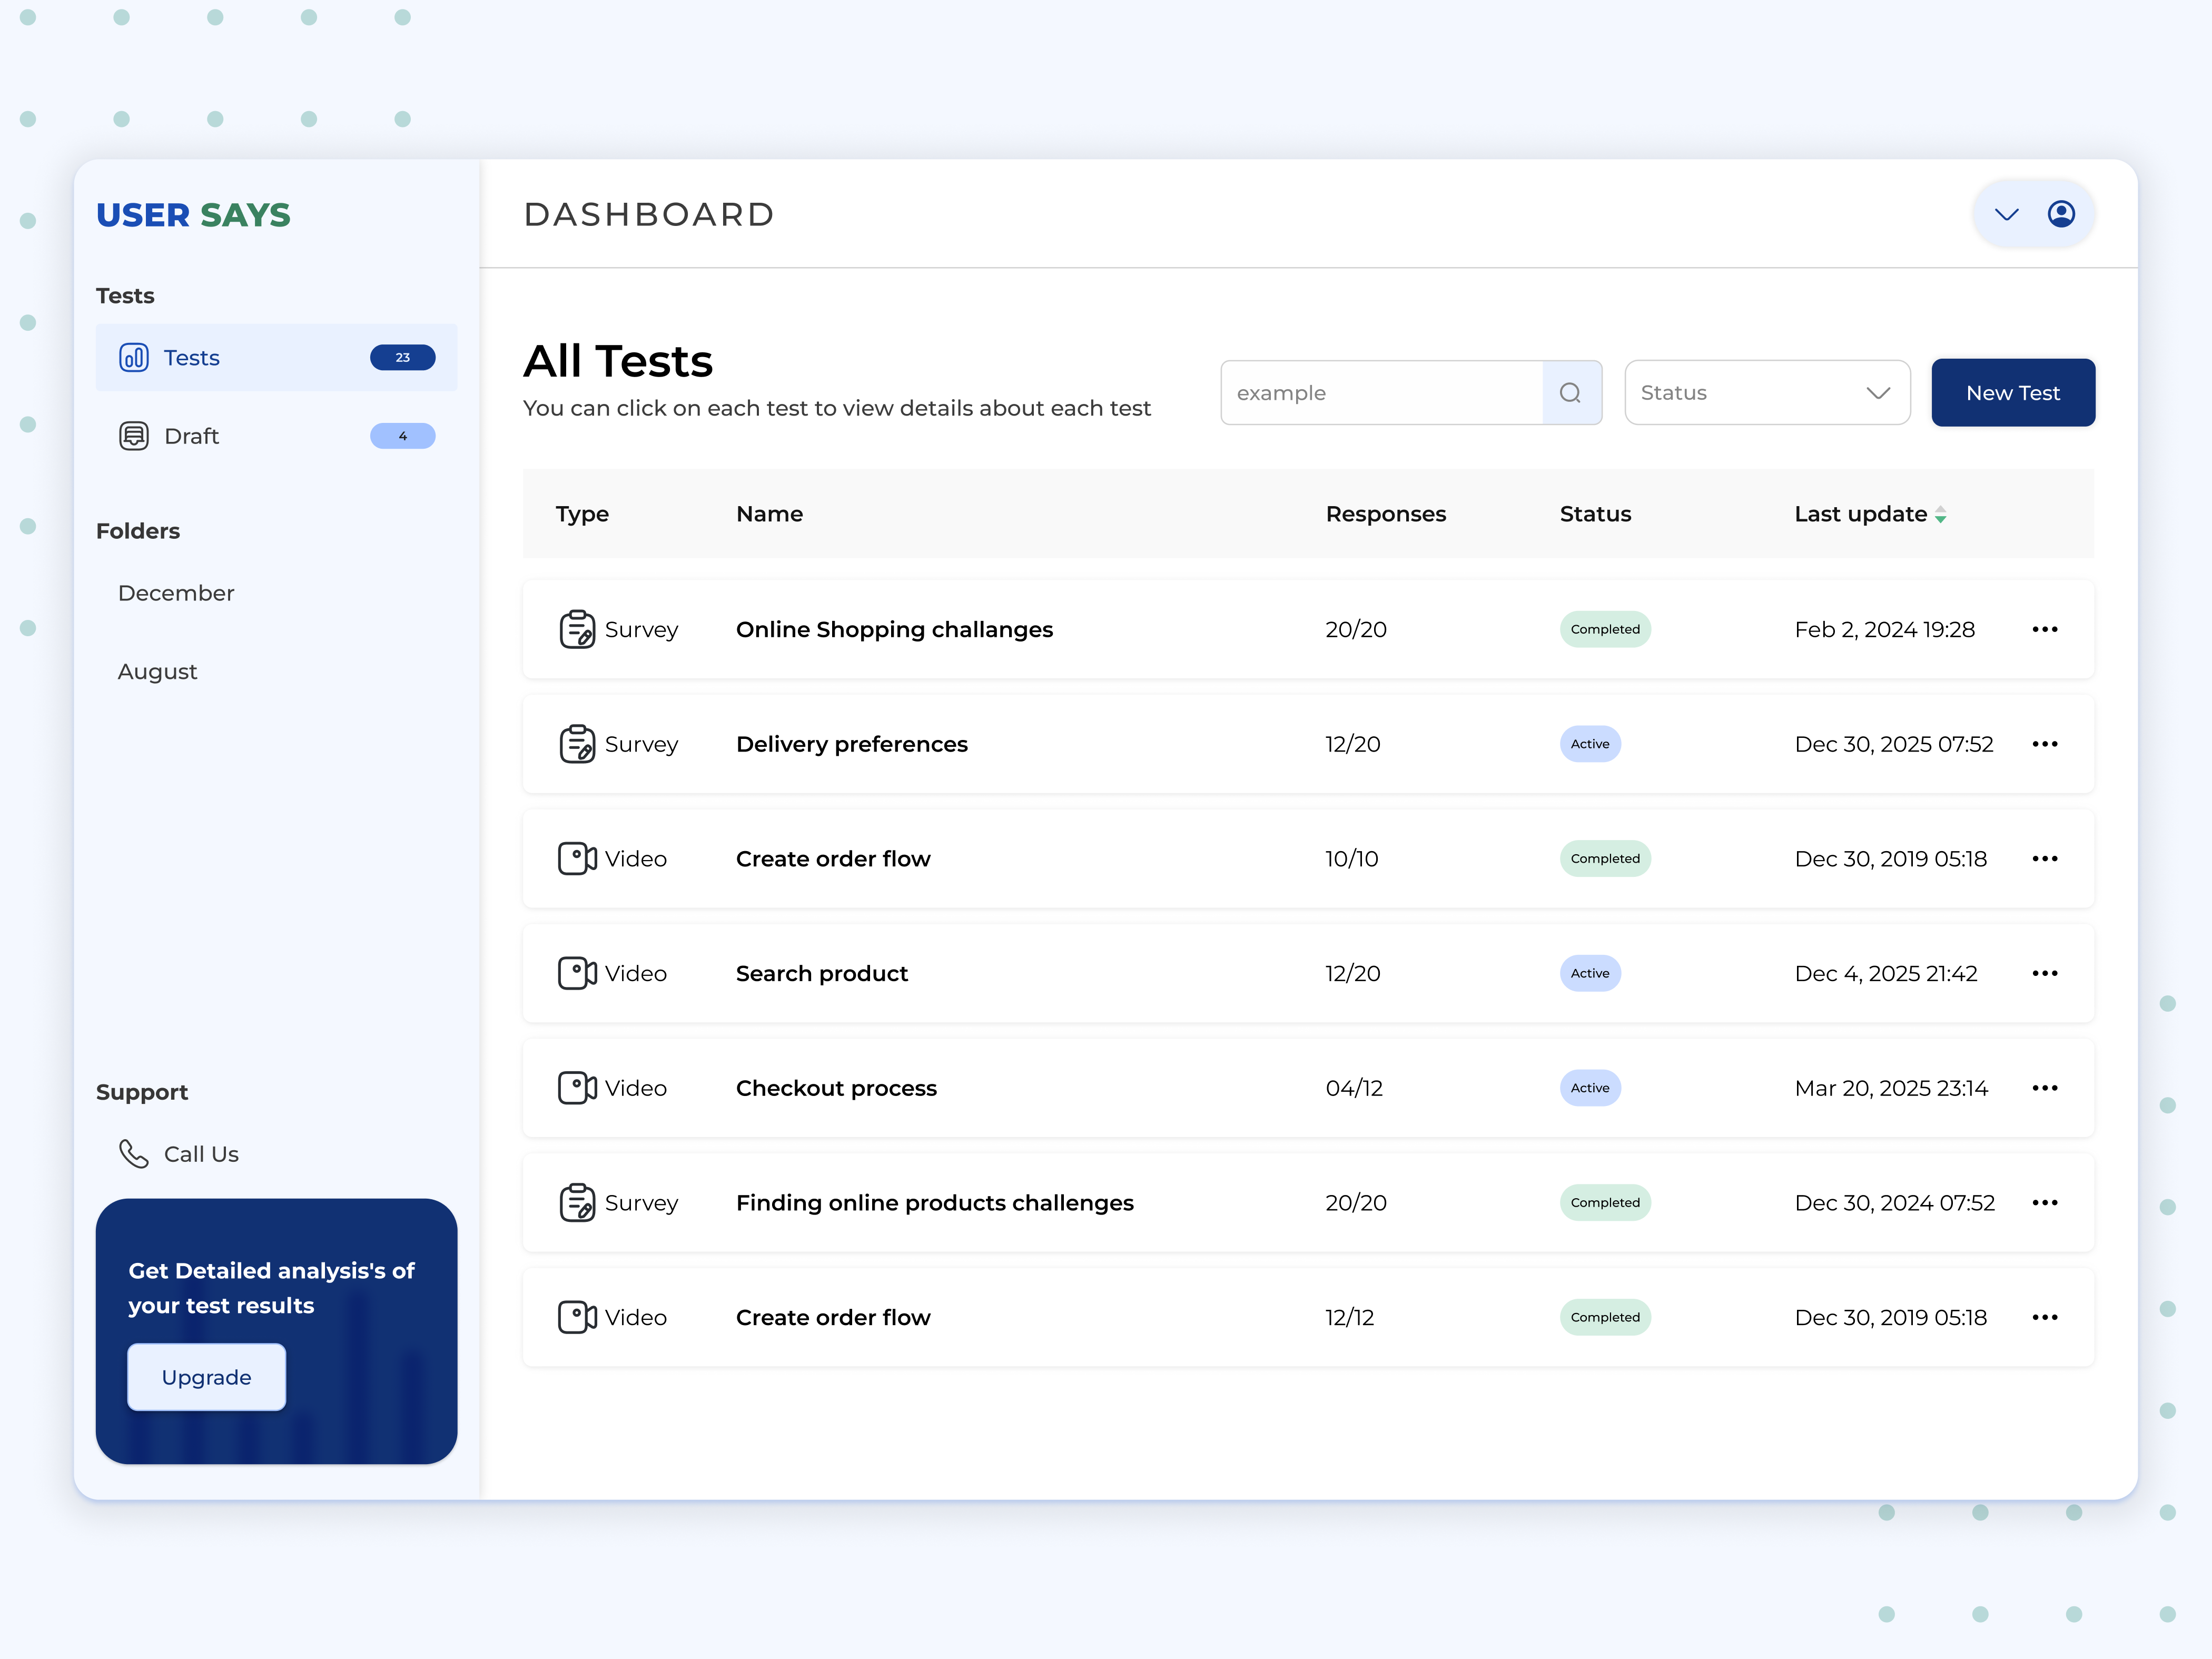The image size is (2212, 1659).
Task: Click the Survey icon for Finding online products challenges
Action: tap(577, 1203)
